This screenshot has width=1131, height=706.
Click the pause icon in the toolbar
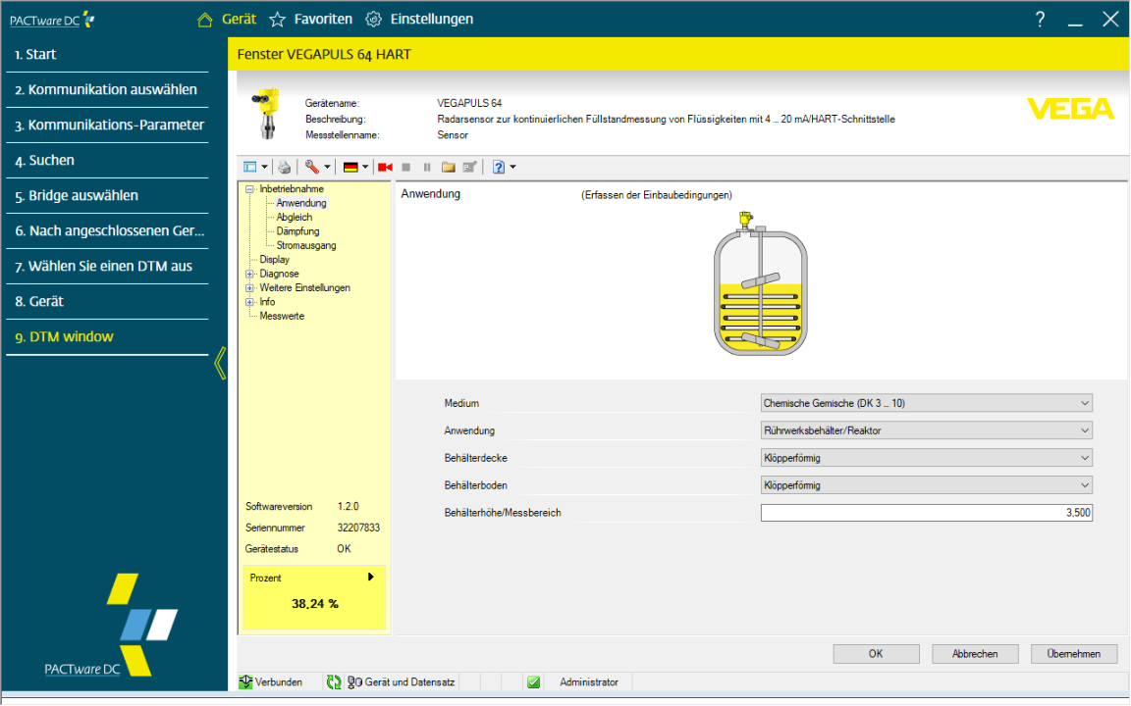(x=426, y=167)
